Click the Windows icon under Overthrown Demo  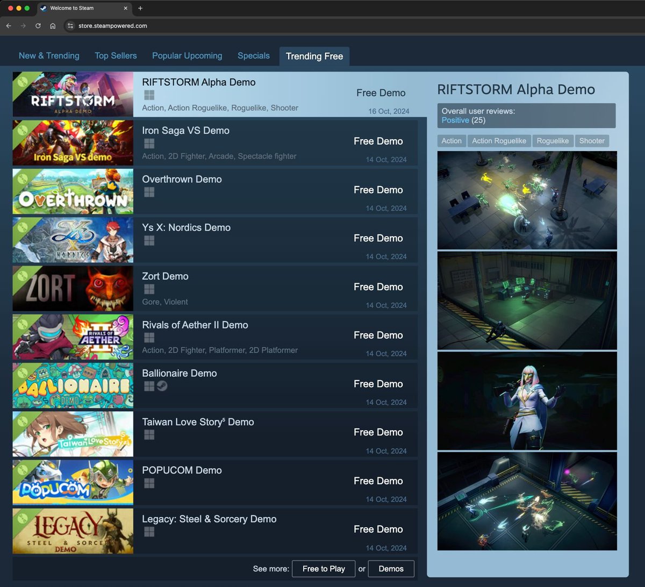[149, 192]
